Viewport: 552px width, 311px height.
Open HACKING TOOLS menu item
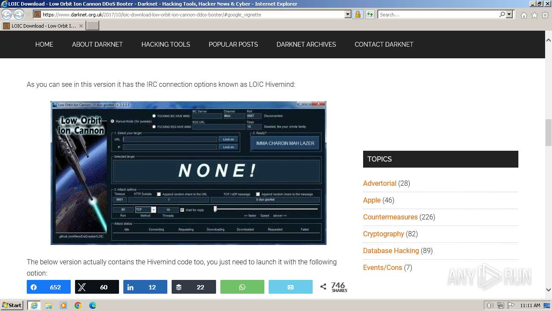pos(166,44)
